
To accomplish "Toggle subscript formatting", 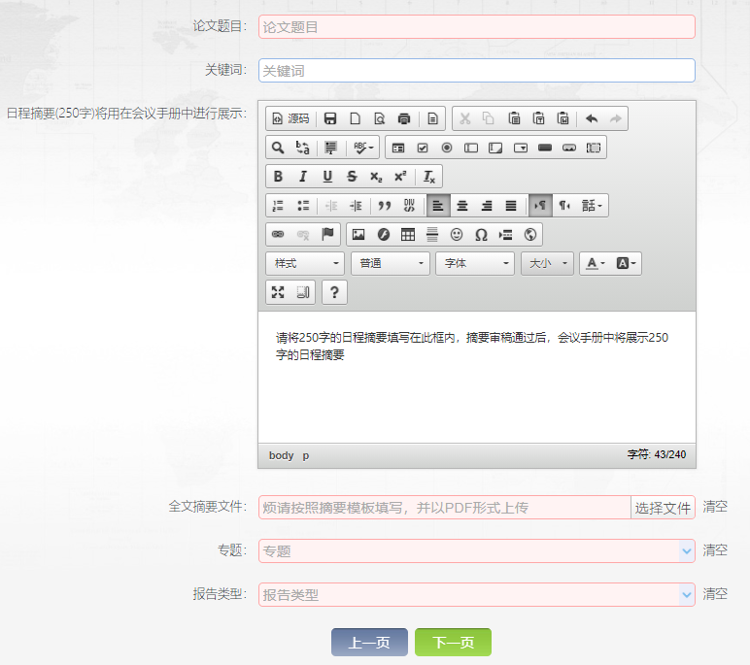I will tap(376, 177).
